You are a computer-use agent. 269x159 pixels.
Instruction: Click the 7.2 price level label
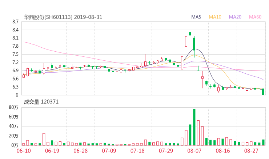15,63
